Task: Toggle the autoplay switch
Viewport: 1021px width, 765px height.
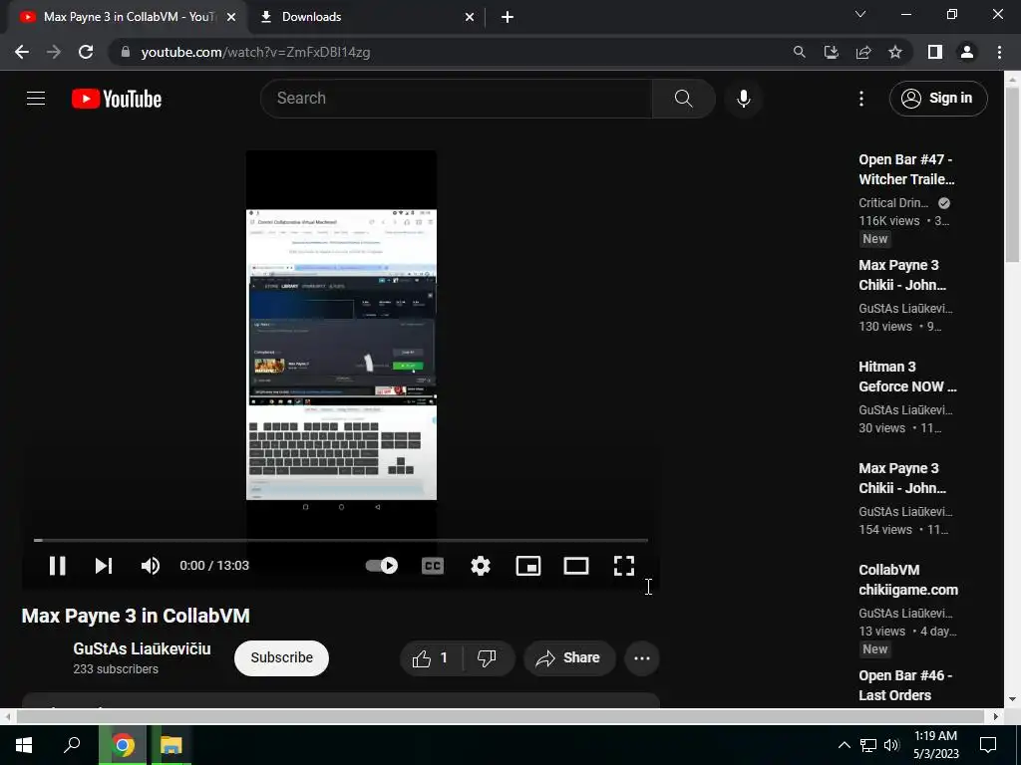Action: point(382,566)
